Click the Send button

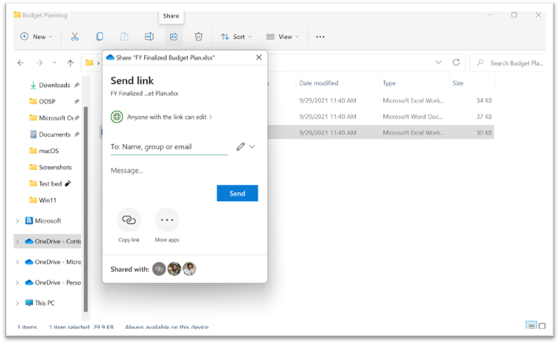(x=237, y=193)
